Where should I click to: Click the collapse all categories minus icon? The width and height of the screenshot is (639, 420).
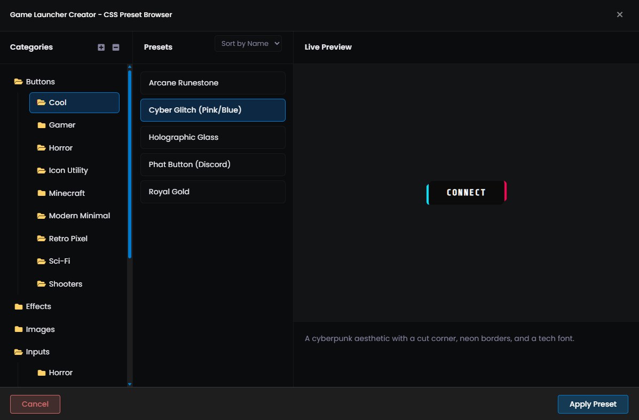pyautogui.click(x=116, y=47)
